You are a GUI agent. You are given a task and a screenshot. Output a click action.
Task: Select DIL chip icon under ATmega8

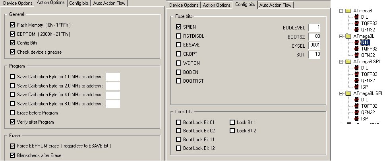coord(356,17)
